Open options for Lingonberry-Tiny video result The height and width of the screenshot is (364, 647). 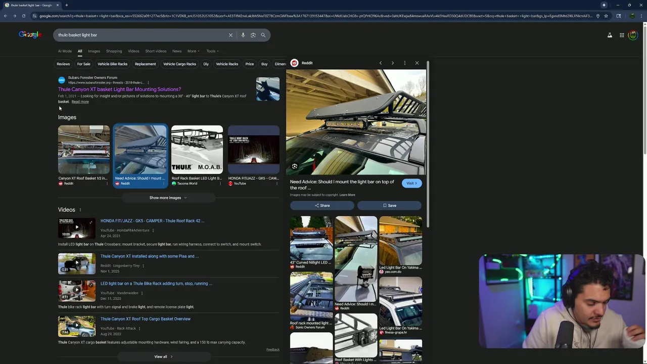(143, 266)
